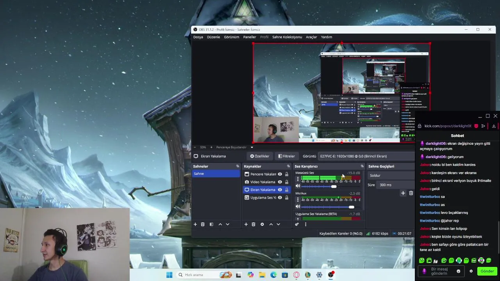Move scene up in Sahneler panel

(x=220, y=224)
